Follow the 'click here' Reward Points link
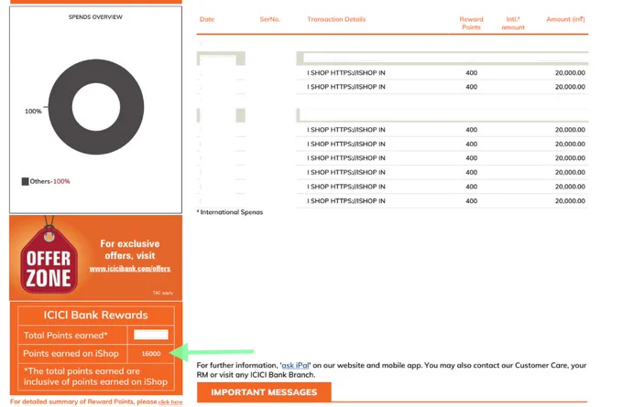The image size is (623, 407). coord(170,402)
